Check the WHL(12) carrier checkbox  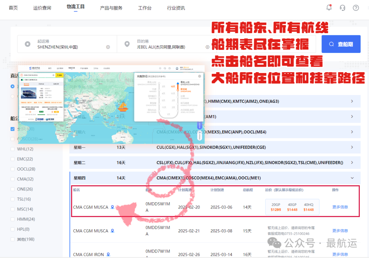tap(13, 149)
